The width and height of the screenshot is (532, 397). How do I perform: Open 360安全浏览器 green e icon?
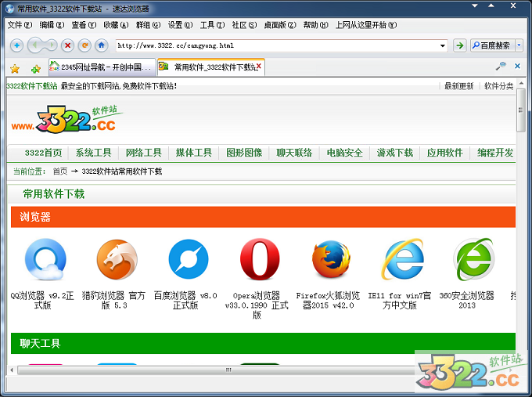tap(474, 259)
